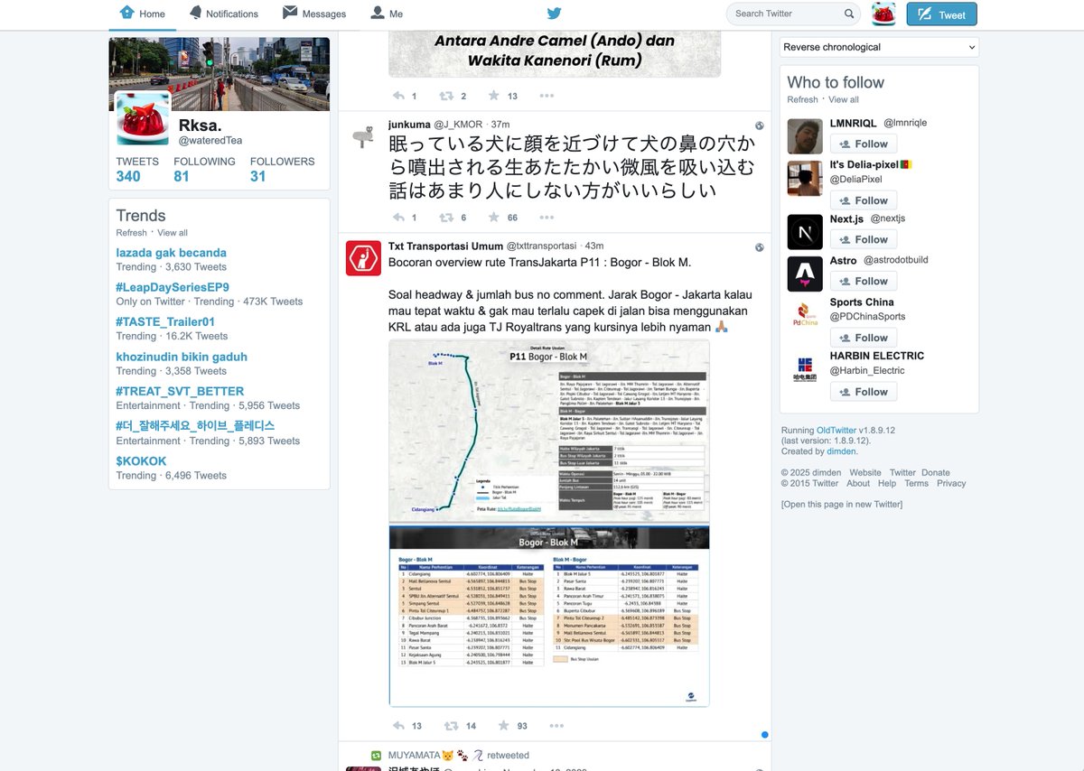This screenshot has height=771, width=1084.
Task: Refresh Who to follow suggestions
Action: coord(802,99)
